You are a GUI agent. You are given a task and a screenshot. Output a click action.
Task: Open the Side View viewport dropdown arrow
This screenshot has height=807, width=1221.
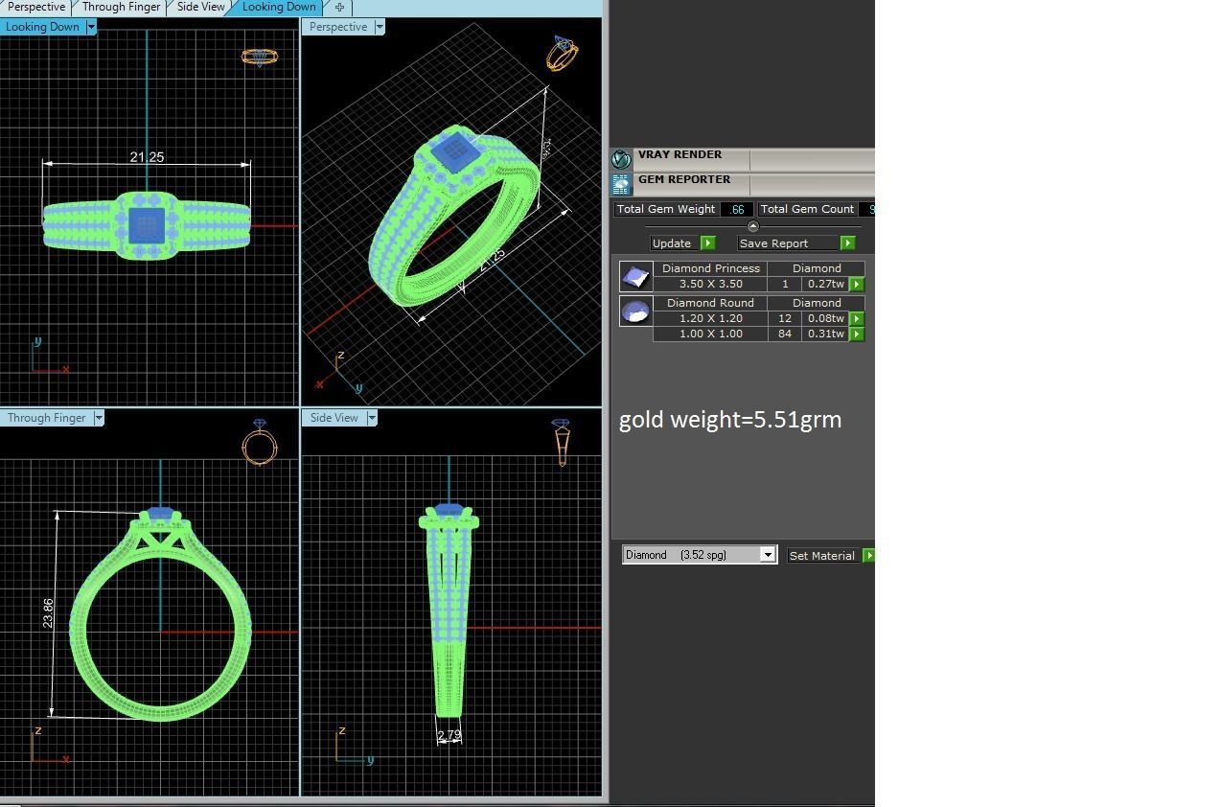(371, 418)
